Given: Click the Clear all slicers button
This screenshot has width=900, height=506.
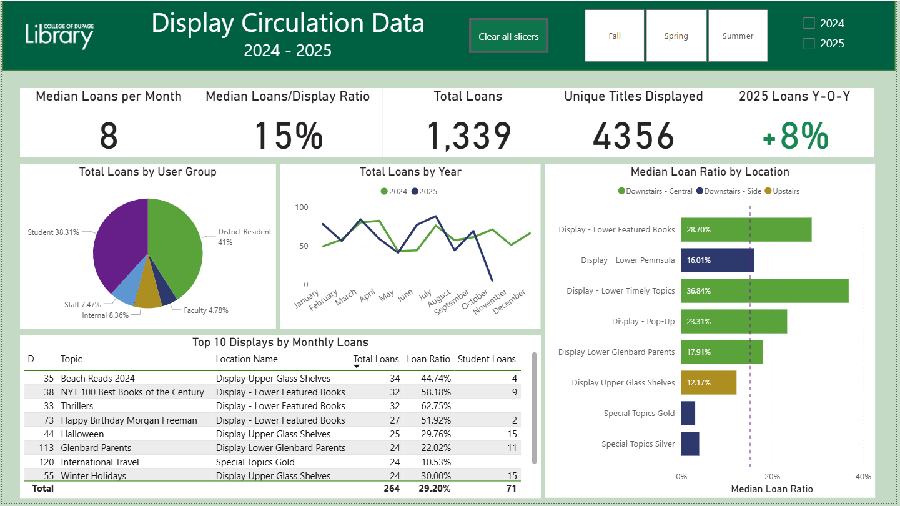Looking at the screenshot, I should 508,36.
